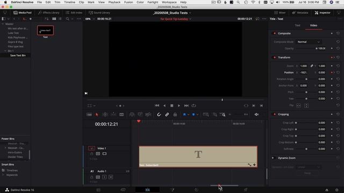Open the Sound Library panel
This screenshot has height=193, width=344.
(x=99, y=13)
